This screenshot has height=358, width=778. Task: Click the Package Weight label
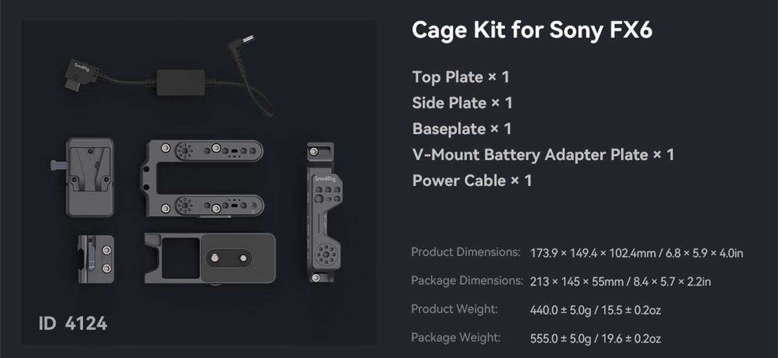tap(456, 337)
